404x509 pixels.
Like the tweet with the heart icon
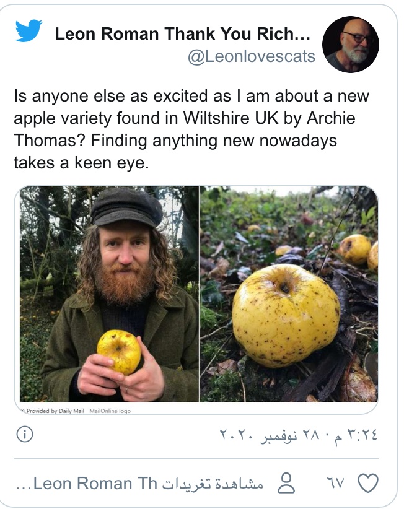[x=368, y=483]
